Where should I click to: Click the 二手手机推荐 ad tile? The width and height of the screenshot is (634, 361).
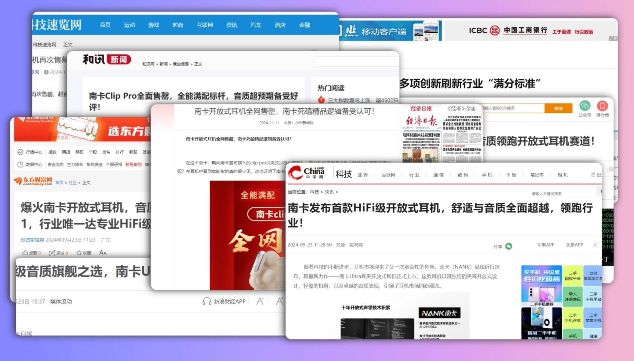point(542,286)
